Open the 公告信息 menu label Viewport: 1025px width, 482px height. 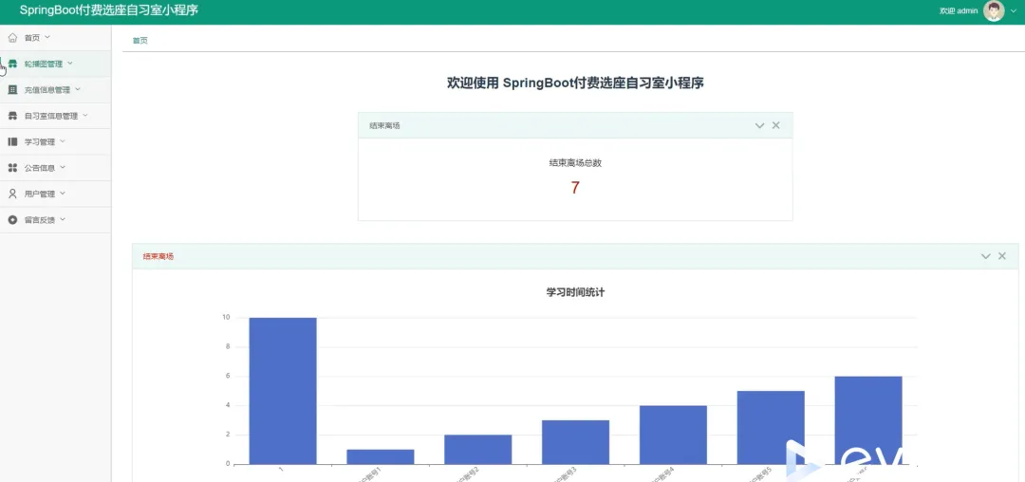click(x=40, y=168)
